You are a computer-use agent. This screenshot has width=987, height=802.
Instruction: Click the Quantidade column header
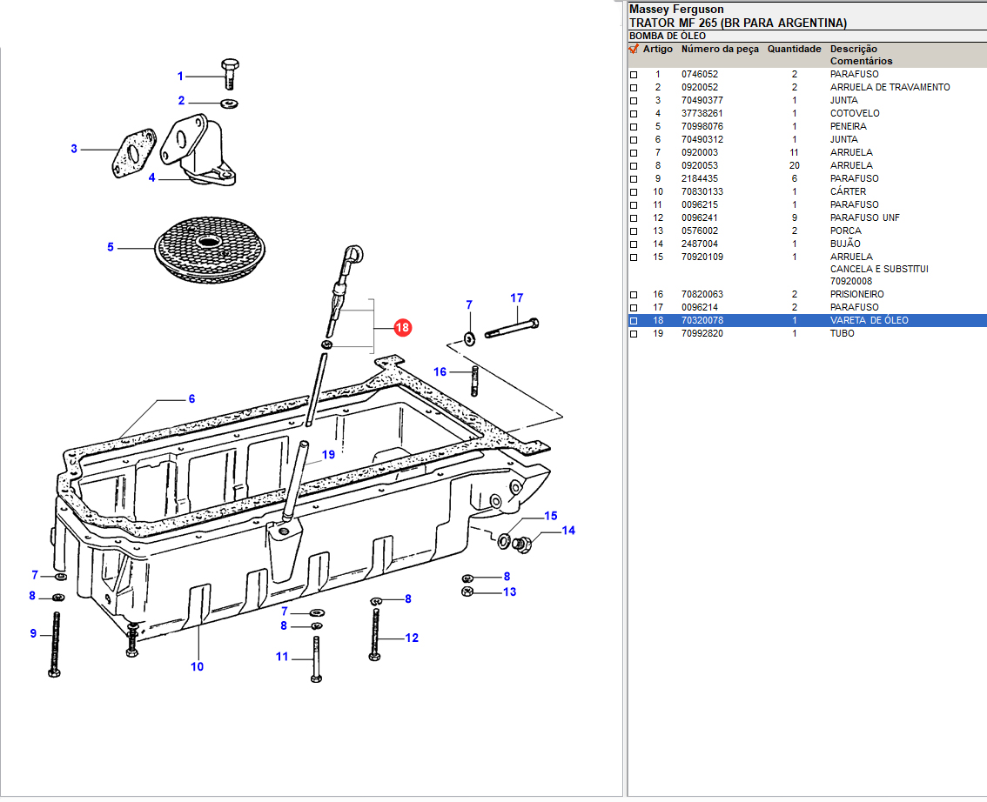(794, 50)
